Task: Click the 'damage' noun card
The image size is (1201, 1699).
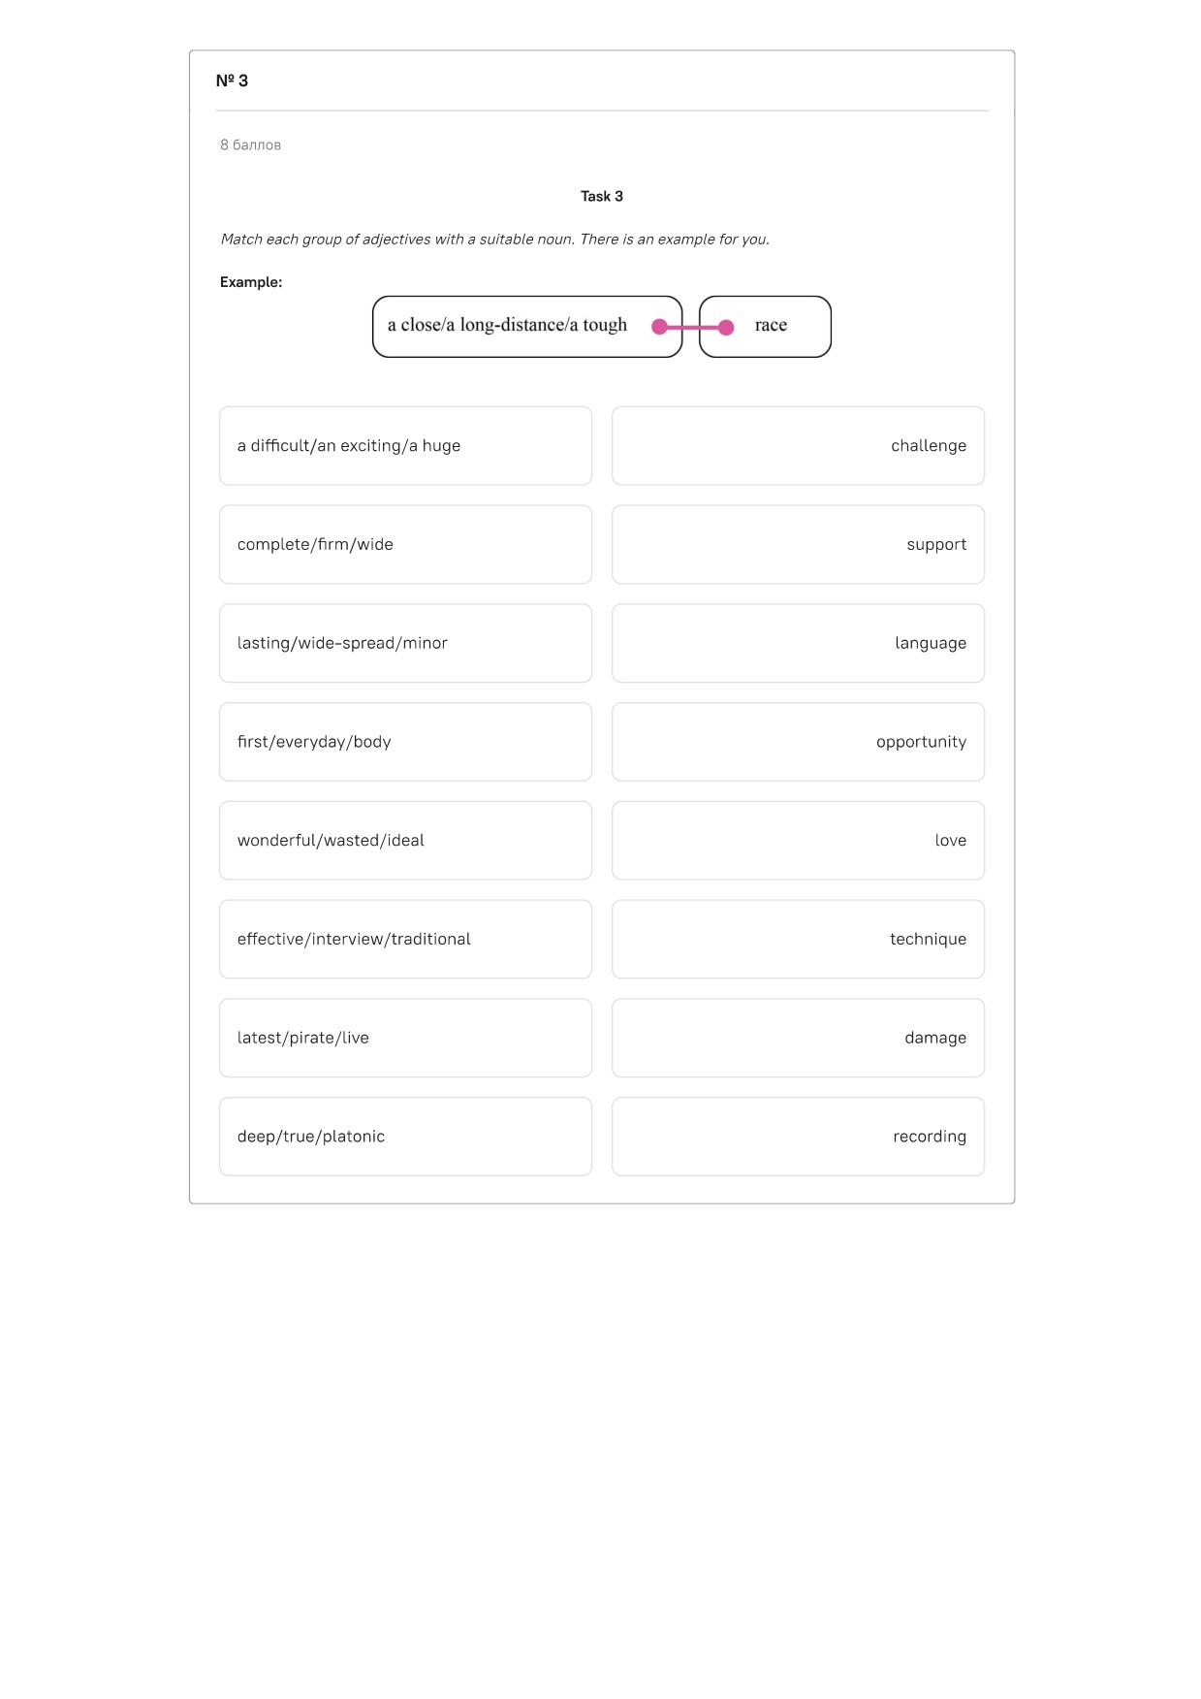Action: [798, 1038]
